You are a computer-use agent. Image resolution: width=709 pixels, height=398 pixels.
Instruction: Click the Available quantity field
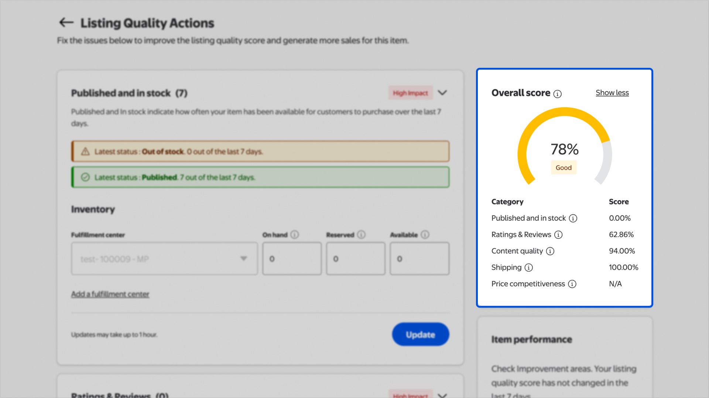coord(419,259)
